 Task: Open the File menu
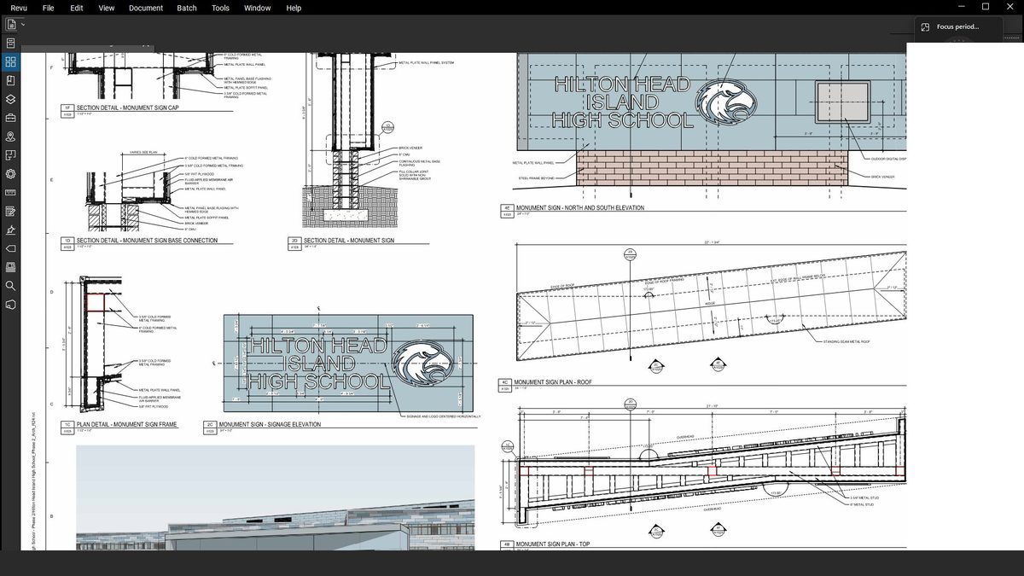click(x=49, y=8)
